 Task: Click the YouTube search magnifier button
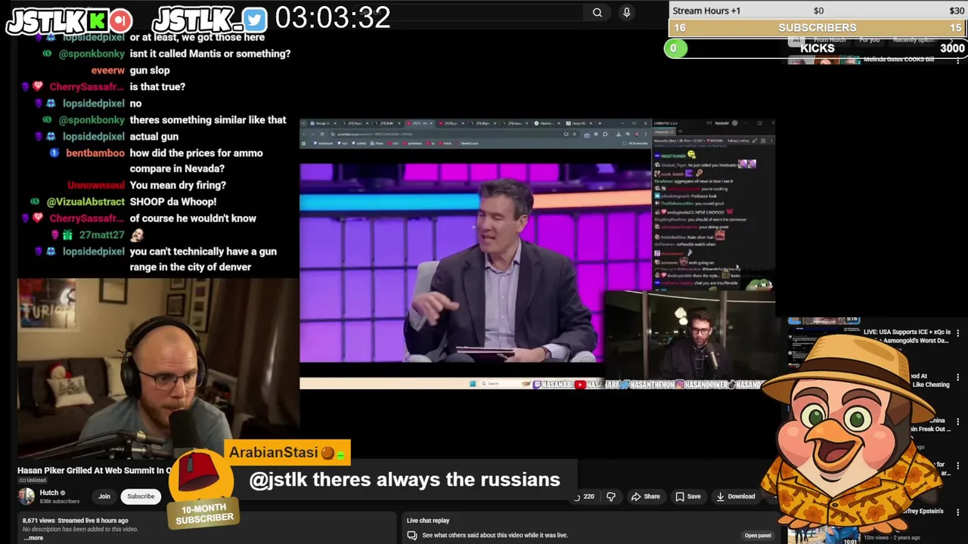point(597,12)
